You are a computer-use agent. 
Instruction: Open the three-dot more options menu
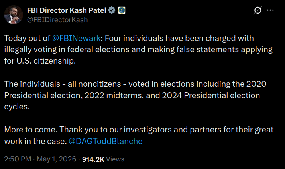pyautogui.click(x=270, y=10)
